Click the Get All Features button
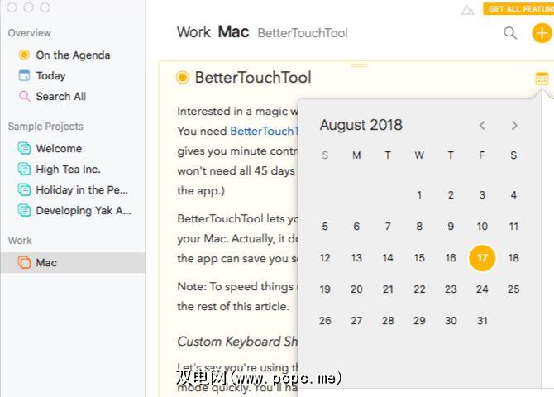 pos(518,9)
